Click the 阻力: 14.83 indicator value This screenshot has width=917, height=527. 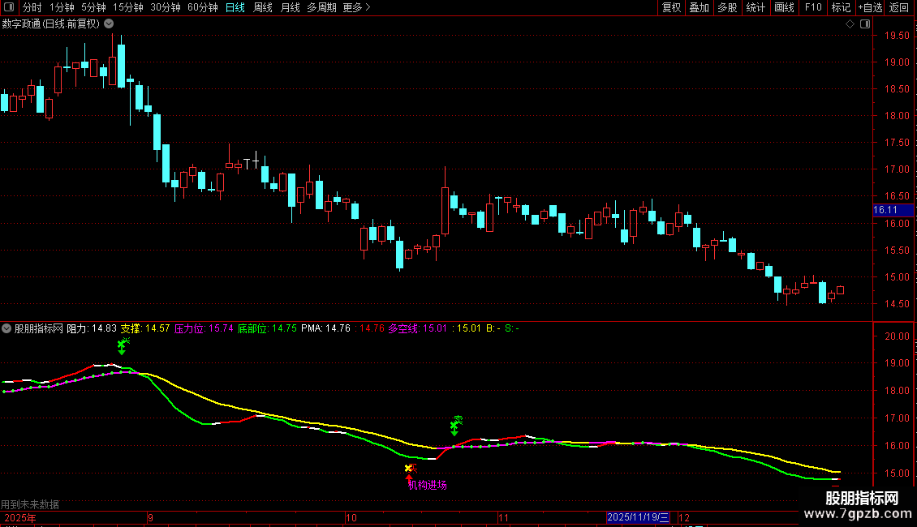pos(92,328)
